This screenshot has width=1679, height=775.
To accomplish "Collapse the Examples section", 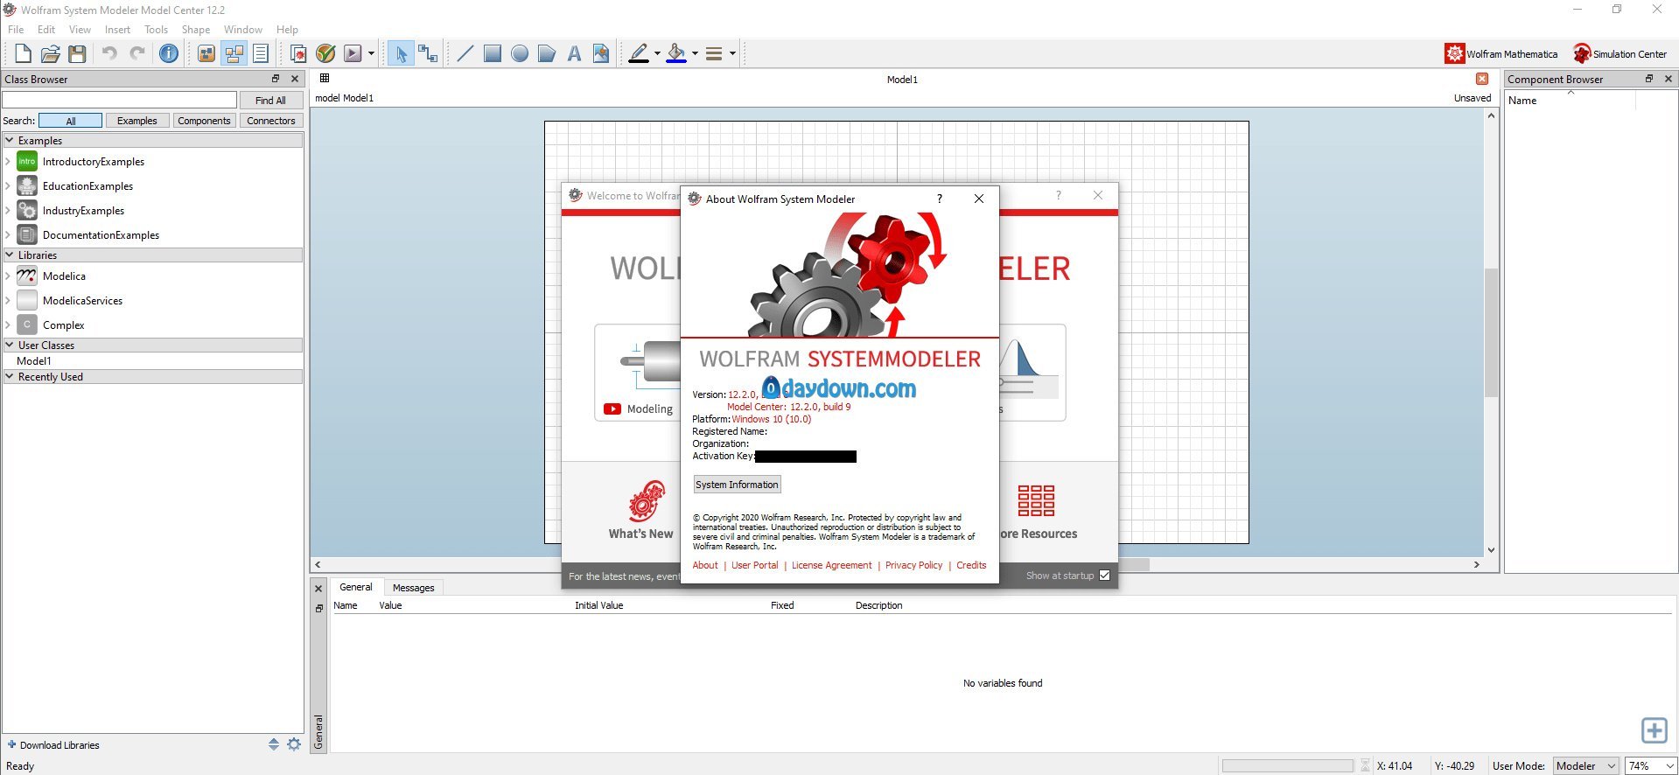I will tap(10, 140).
